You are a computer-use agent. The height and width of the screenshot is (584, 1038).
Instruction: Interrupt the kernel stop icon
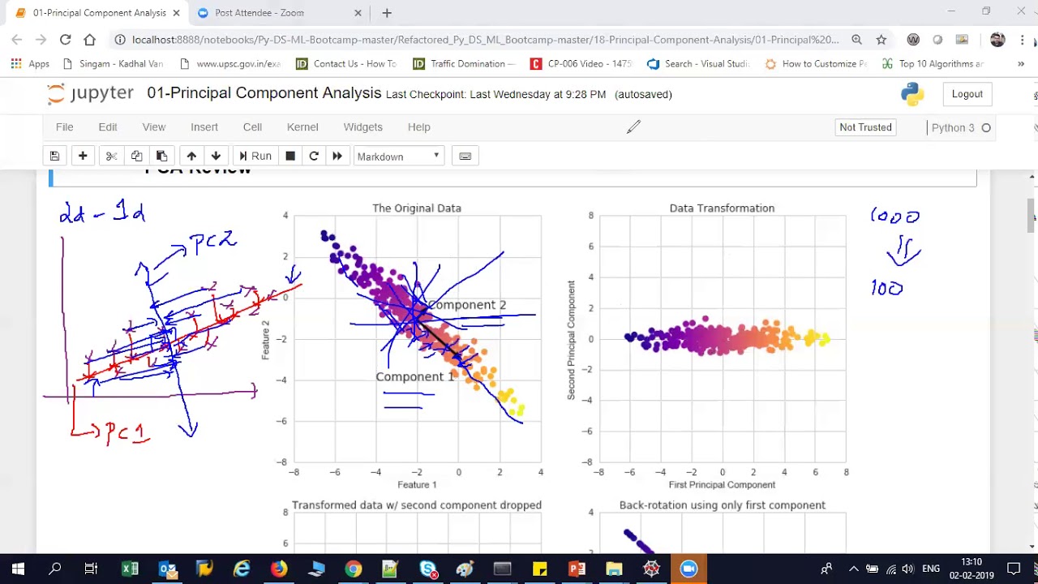coord(290,156)
